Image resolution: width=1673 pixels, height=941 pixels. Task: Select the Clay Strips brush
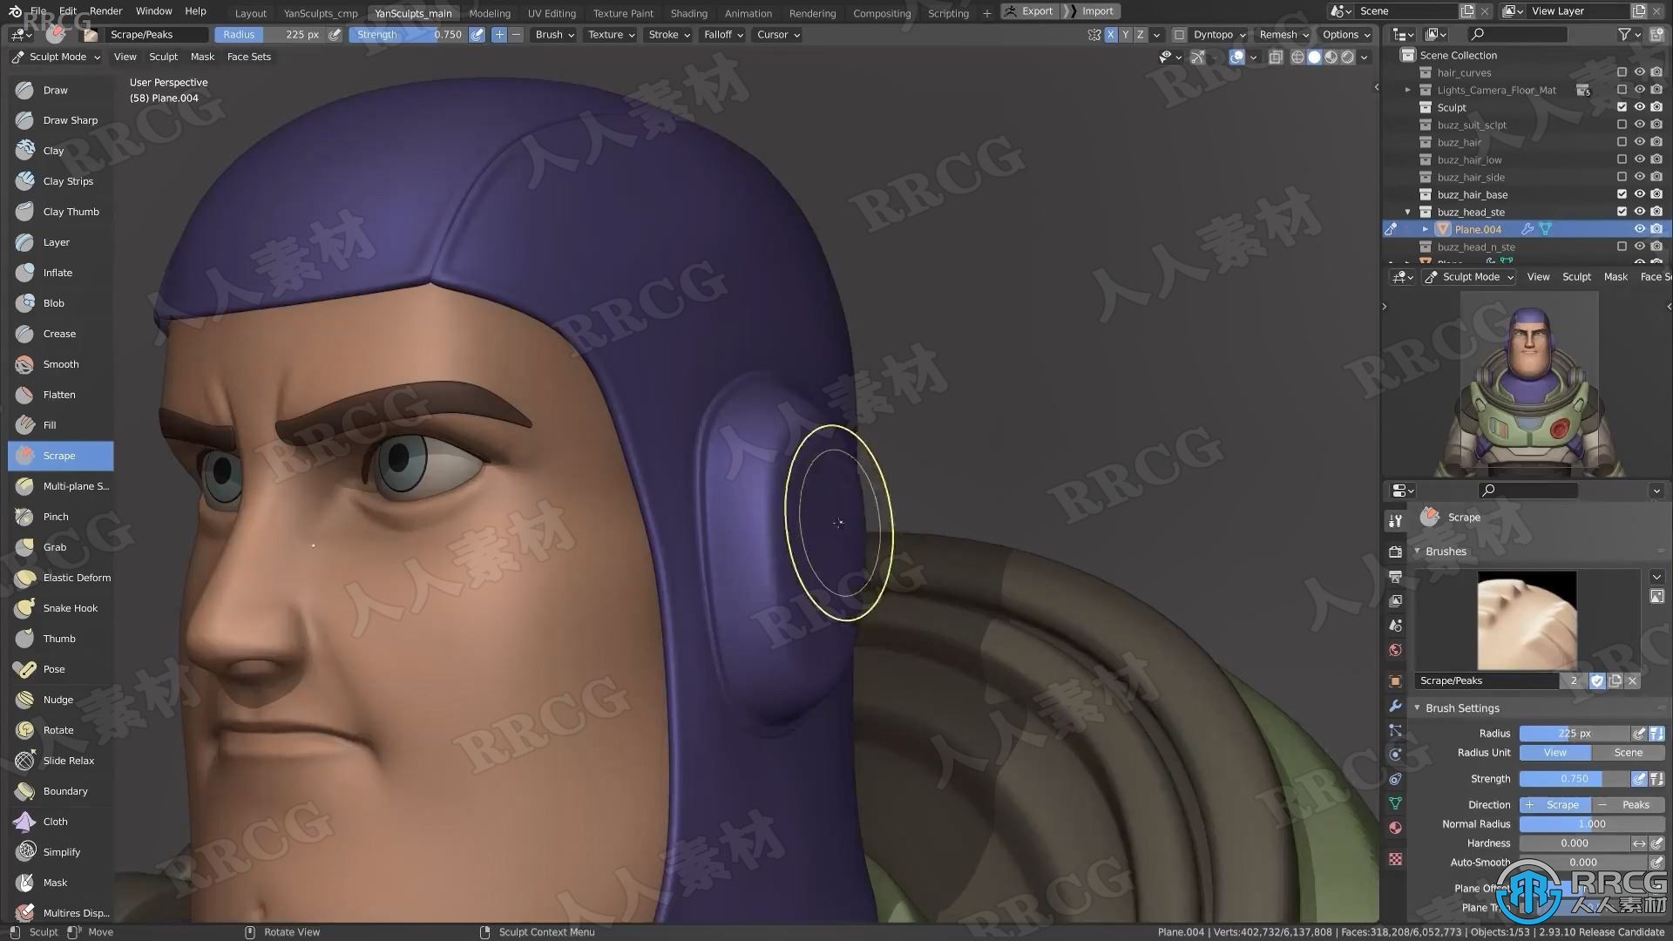(60, 181)
